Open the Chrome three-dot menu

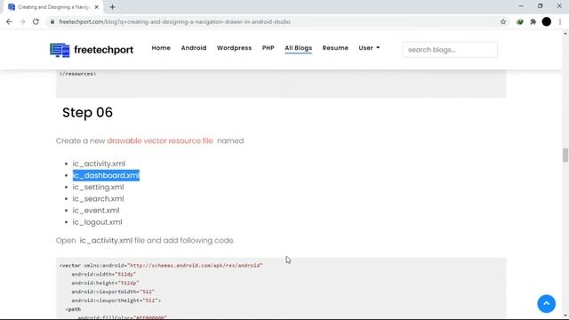click(560, 21)
